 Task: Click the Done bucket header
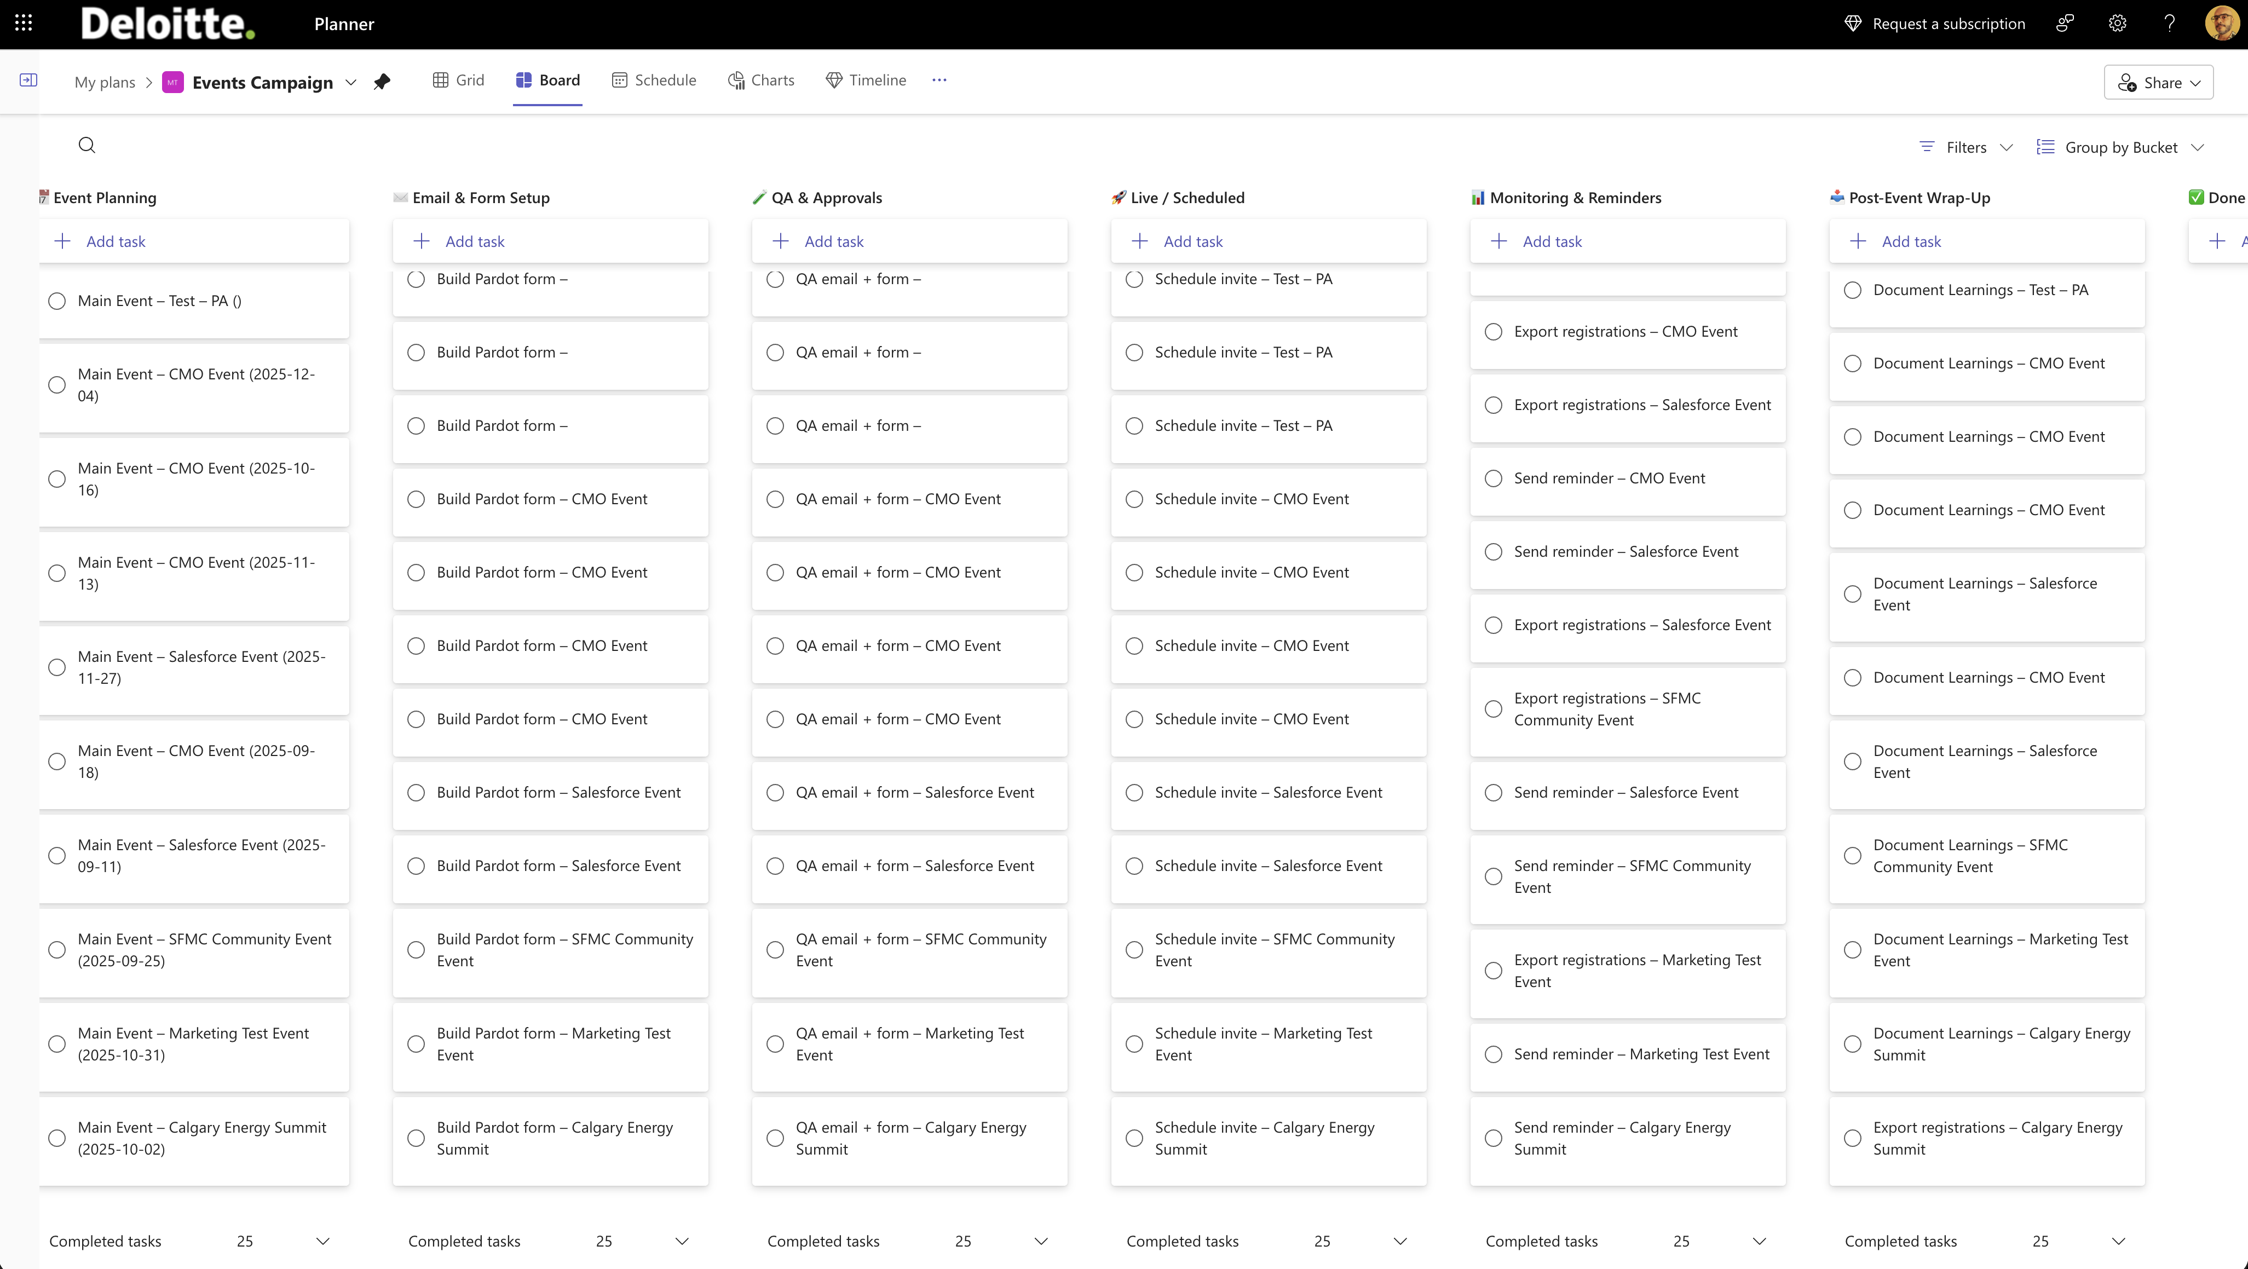coord(2217,197)
